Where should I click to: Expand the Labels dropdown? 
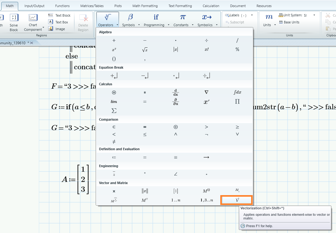(252, 15)
